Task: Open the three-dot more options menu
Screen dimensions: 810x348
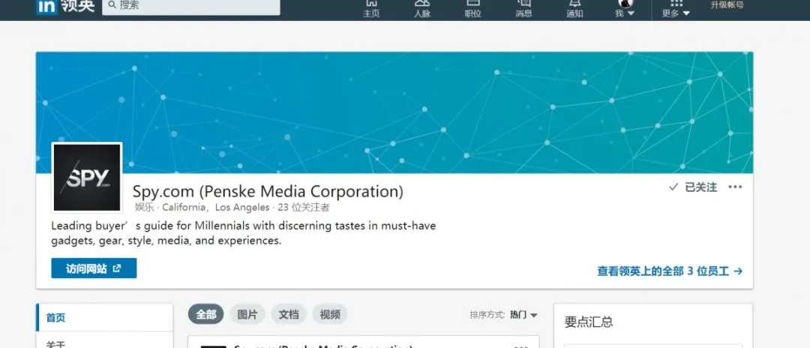Action: (735, 187)
